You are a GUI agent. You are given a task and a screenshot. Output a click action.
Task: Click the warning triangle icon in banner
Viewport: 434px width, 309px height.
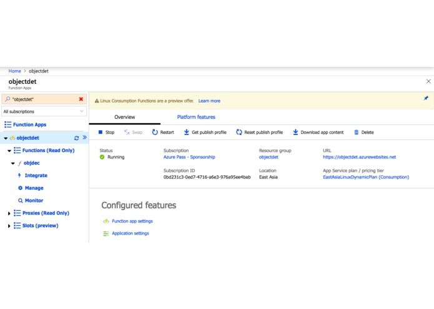[97, 101]
